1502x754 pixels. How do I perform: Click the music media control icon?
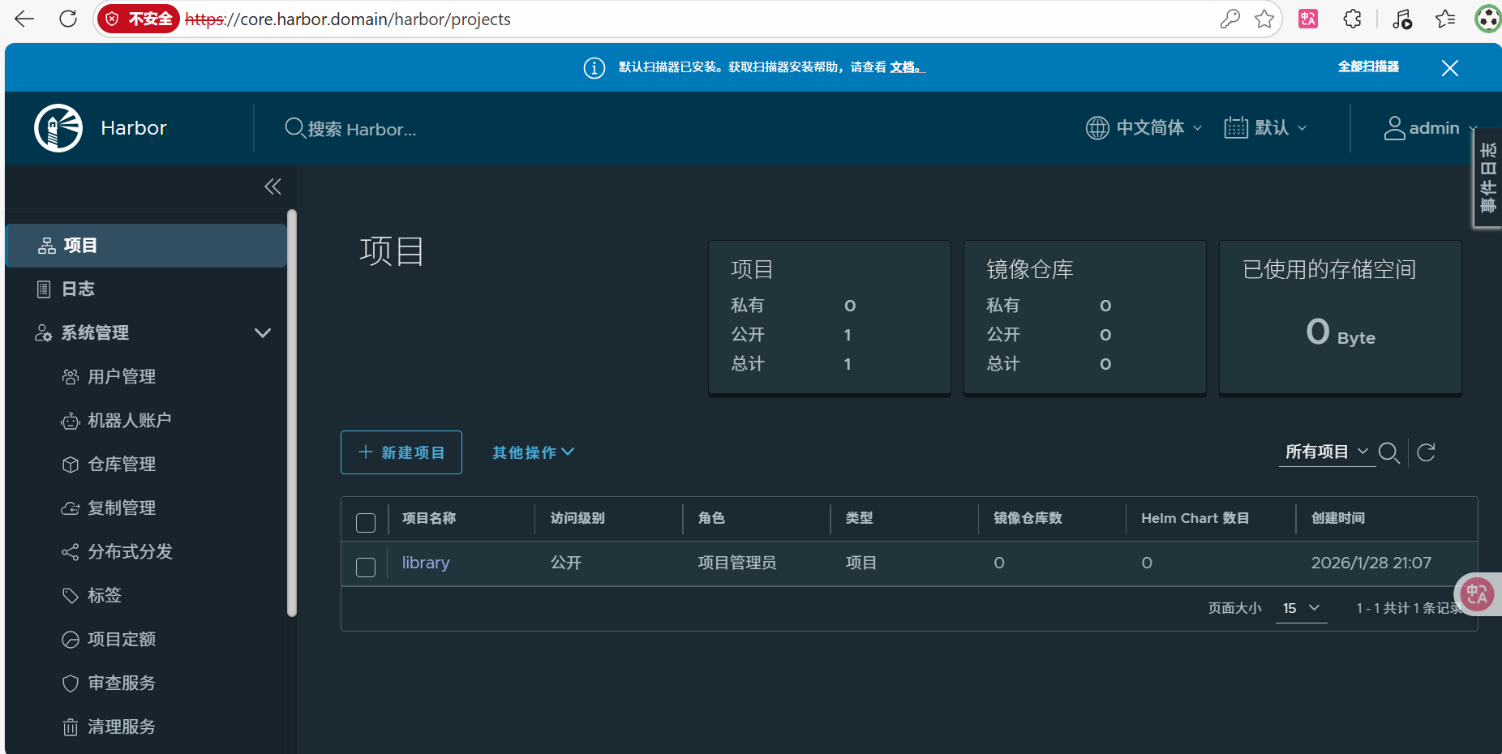[1401, 19]
